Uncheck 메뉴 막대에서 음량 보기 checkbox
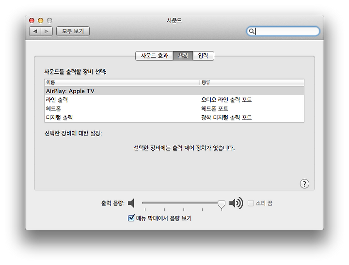Screen dimensions: 349x265 click(131, 218)
